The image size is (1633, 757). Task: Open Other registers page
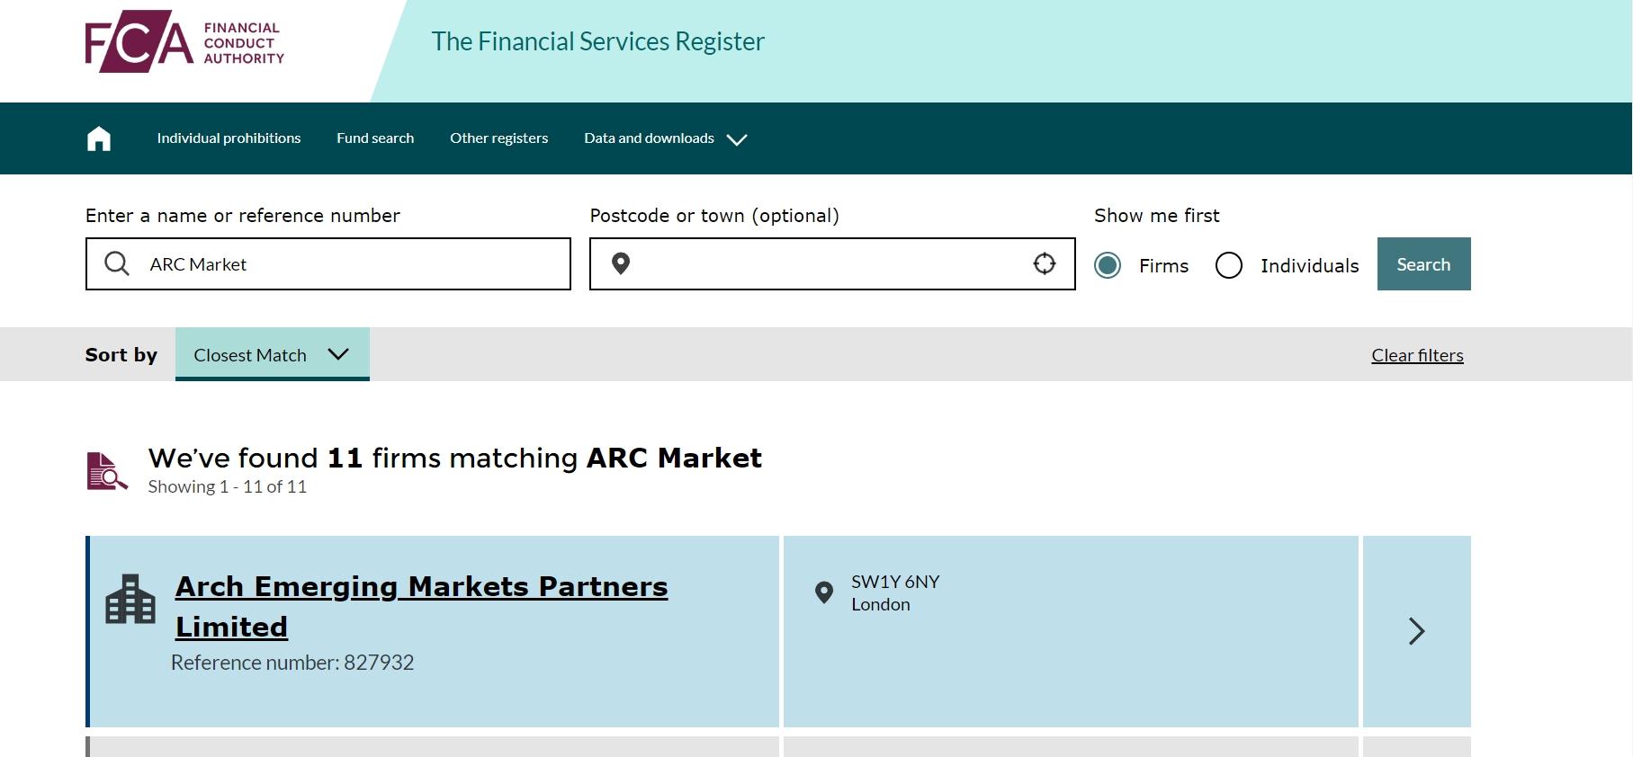click(499, 138)
